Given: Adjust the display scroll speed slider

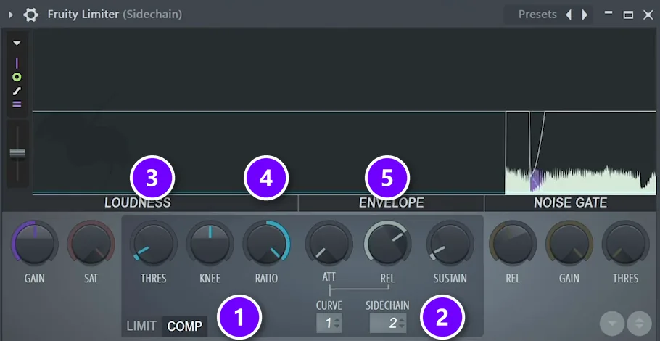Looking at the screenshot, I should click(17, 153).
